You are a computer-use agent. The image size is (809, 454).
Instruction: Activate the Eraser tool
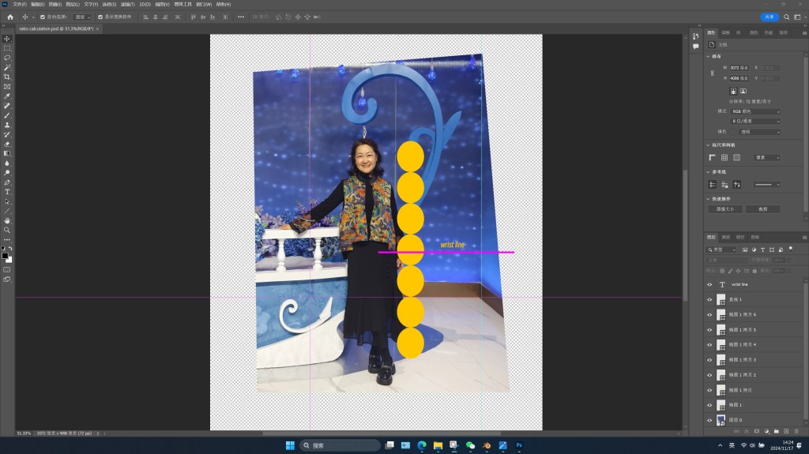7,144
